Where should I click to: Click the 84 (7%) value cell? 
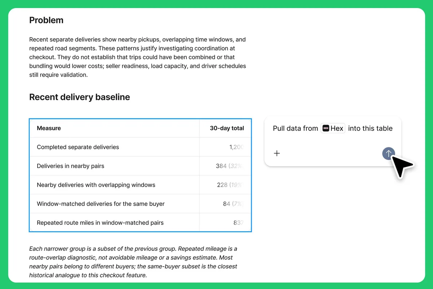pos(225,204)
